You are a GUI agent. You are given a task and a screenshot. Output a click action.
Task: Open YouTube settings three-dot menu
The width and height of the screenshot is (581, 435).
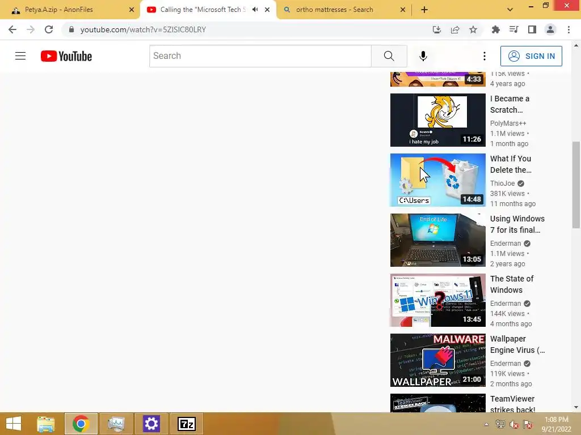point(485,56)
